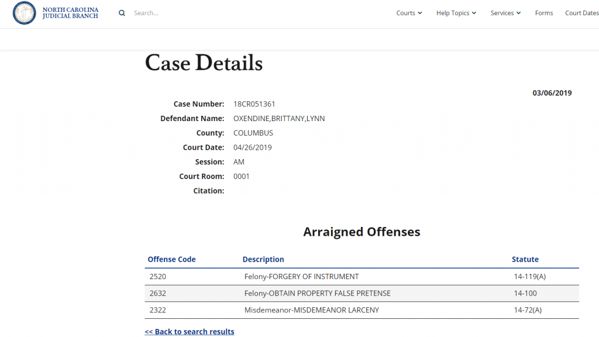Click statute 14-119(A) in the table

pos(529,276)
